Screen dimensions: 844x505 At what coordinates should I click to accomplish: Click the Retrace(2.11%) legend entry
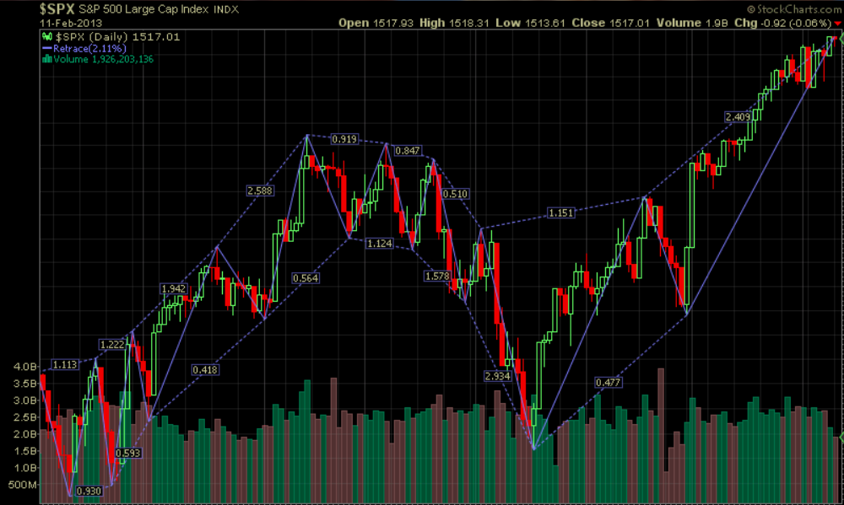(90, 48)
